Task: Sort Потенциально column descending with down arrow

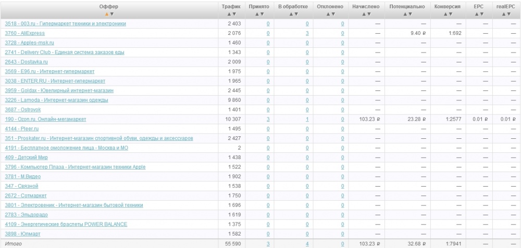Action: click(x=410, y=14)
